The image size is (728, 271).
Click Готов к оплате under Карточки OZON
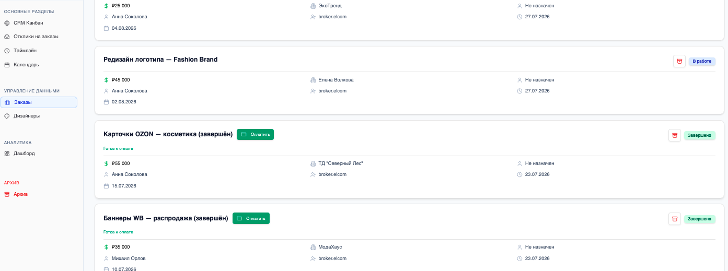[118, 148]
